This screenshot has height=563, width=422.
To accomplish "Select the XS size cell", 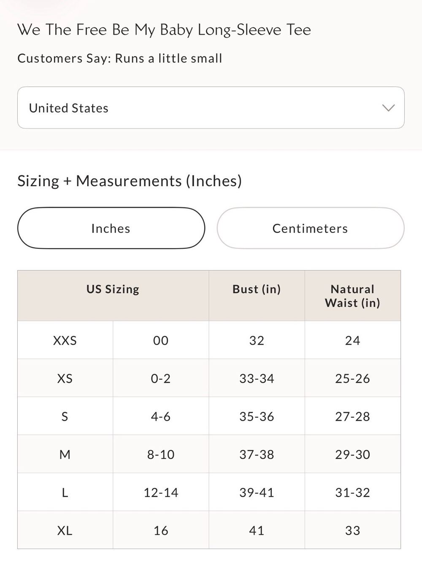I will pos(65,378).
